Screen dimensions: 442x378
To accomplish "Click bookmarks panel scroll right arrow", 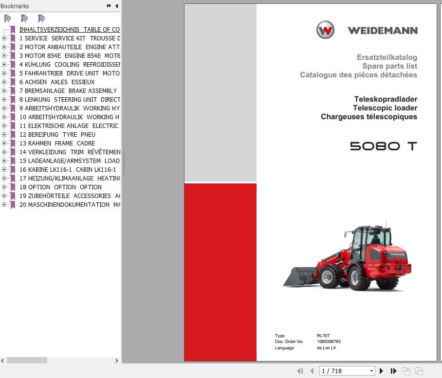I will coord(117,360).
